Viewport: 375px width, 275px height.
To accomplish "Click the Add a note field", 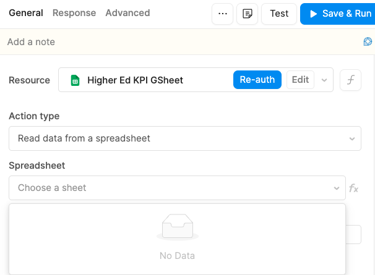I will pos(179,42).
